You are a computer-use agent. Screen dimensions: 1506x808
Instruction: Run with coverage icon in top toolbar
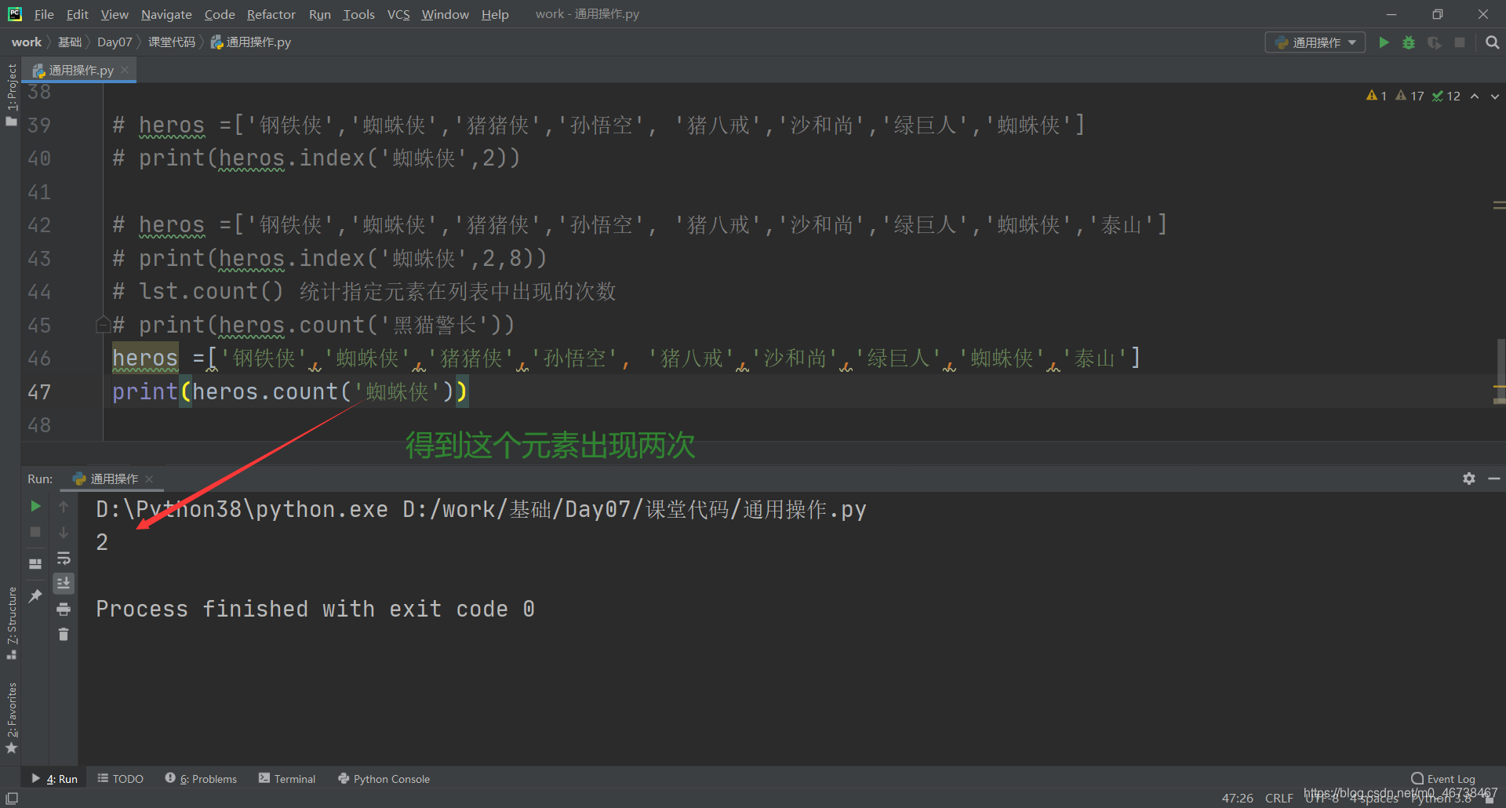(1434, 42)
